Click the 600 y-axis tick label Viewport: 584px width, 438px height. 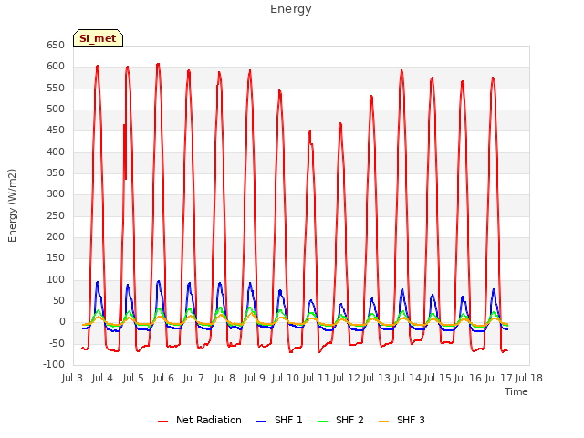[x=56, y=67]
